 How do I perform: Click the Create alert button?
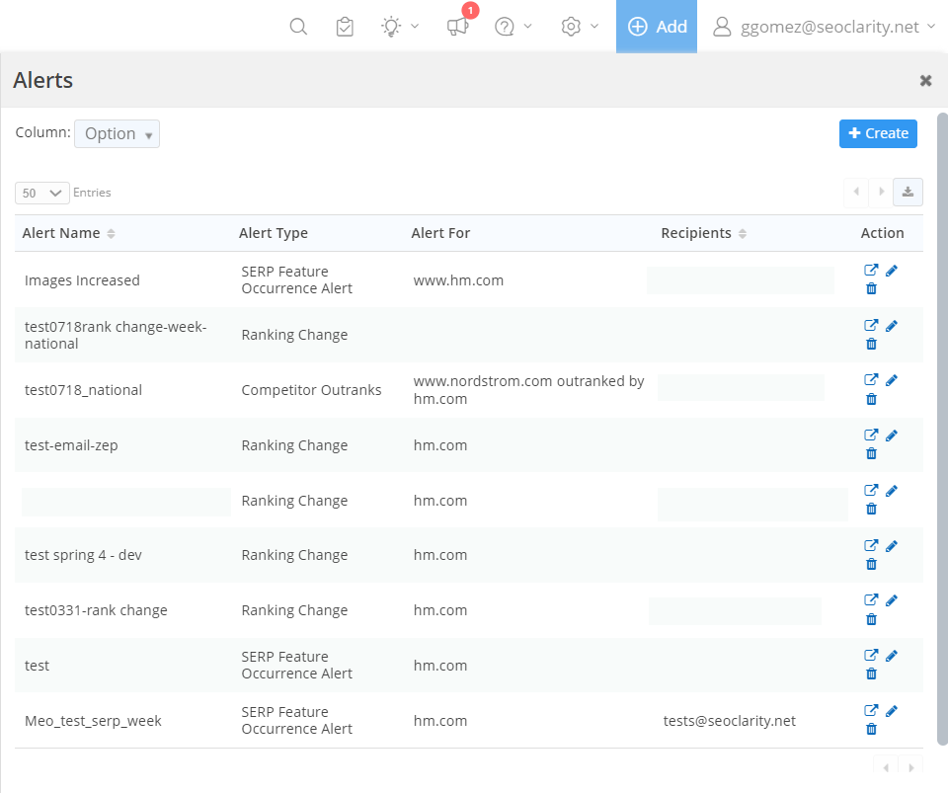(878, 133)
